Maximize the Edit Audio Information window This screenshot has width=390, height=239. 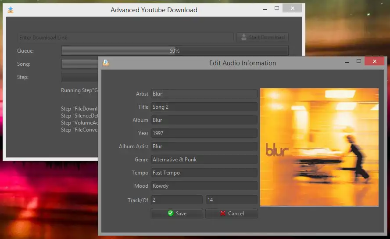point(359,61)
